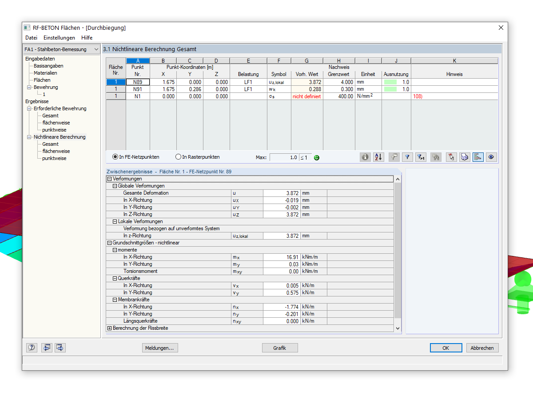533x400 pixels.
Task: Open the Einstellungen menu
Action: [60, 38]
